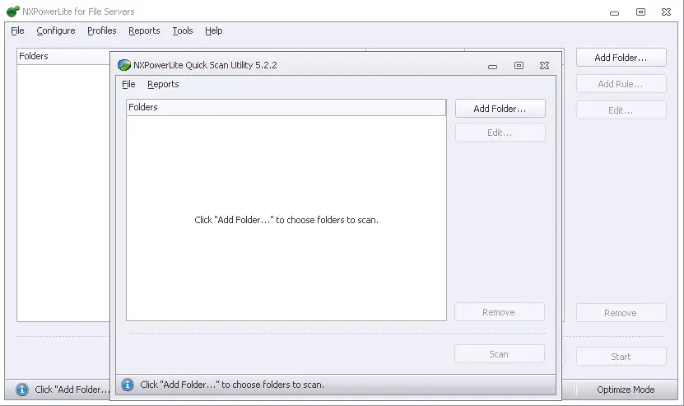Viewport: 684px width, 406px height.
Task: Click Add Folder in Quick Scan Utility
Action: tap(500, 109)
